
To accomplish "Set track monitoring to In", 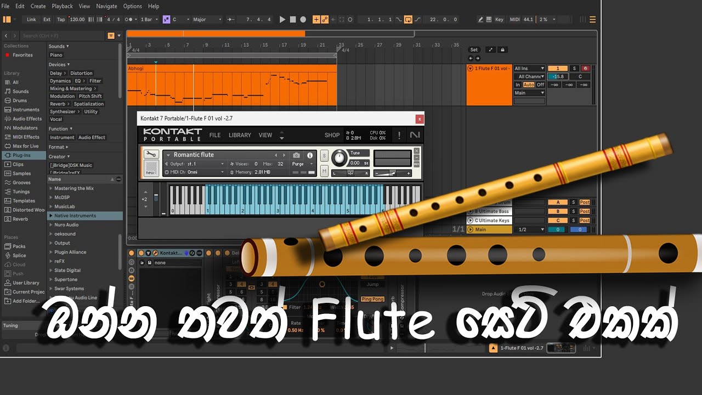I will coord(518,84).
